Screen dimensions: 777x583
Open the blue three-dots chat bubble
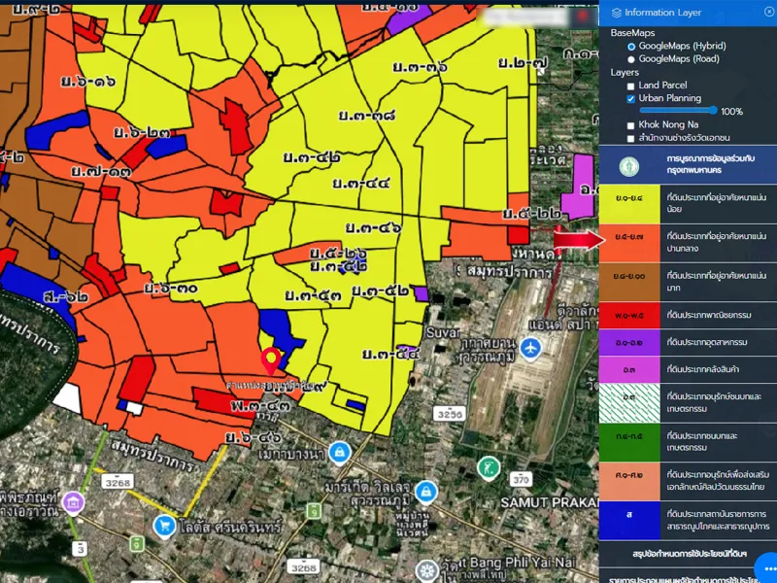pyautogui.click(x=764, y=567)
